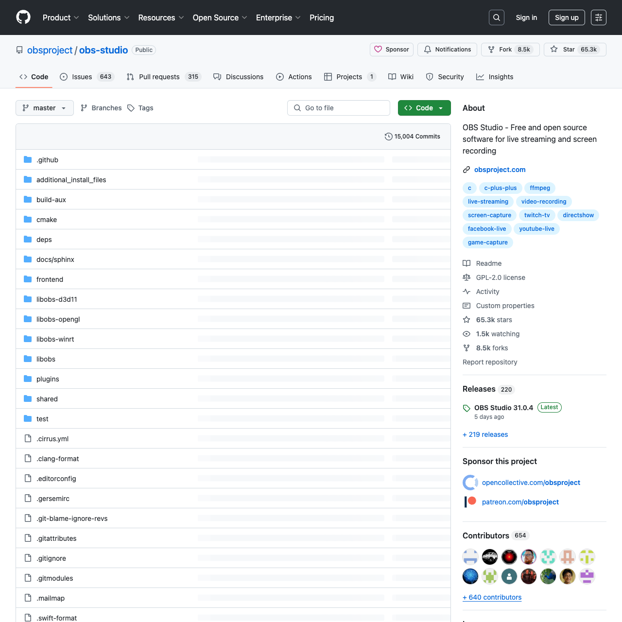Expand the Enterprise menu
The width and height of the screenshot is (622, 622).
(x=278, y=17)
